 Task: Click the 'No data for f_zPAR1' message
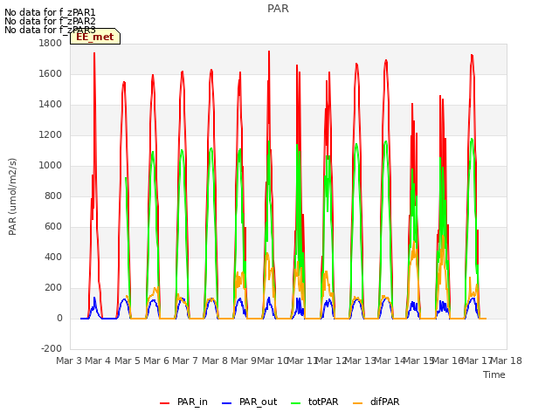click(x=50, y=13)
